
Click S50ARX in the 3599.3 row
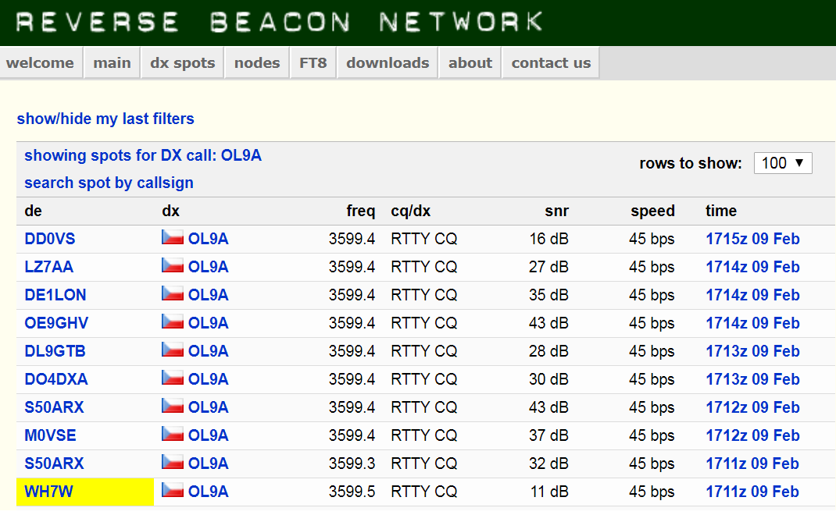54,463
